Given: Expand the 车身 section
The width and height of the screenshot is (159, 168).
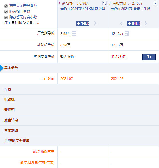Looking at the screenshot, I should click(79, 89).
